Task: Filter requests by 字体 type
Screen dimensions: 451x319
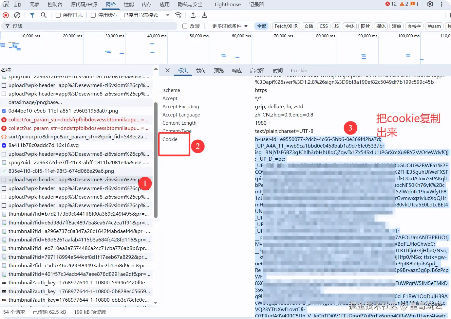Action: coord(350,26)
